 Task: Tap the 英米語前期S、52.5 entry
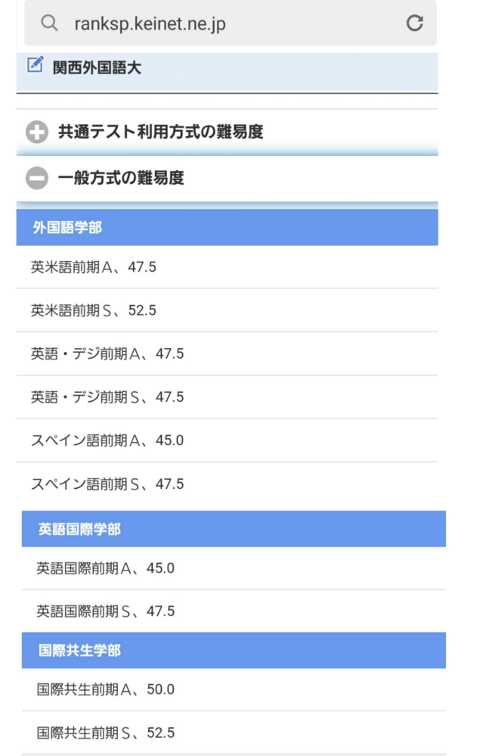point(91,309)
